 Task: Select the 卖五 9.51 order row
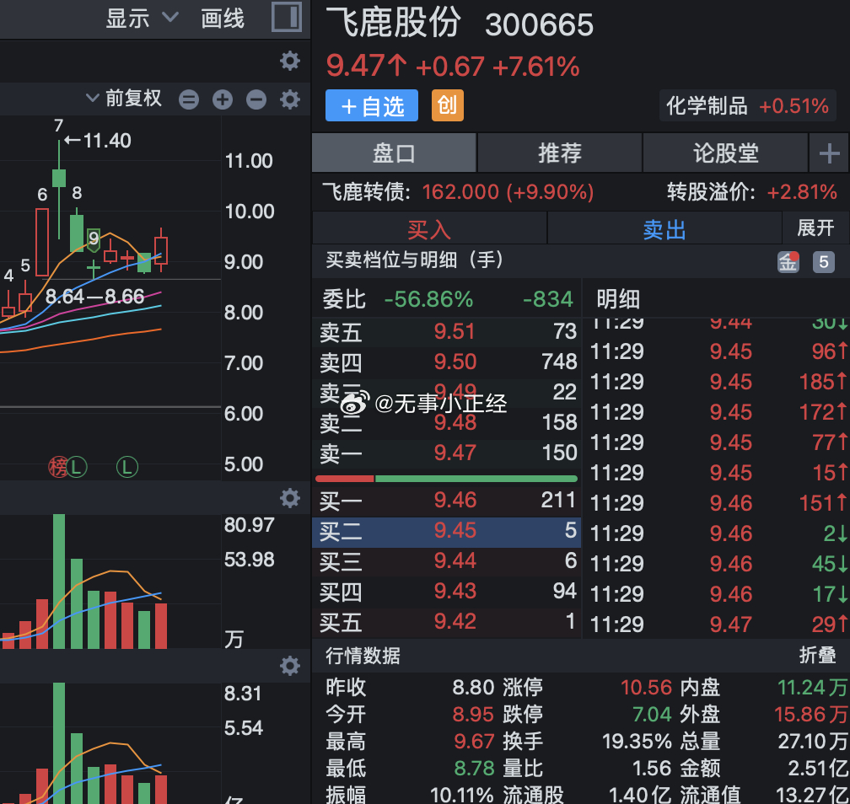pyautogui.click(x=447, y=331)
